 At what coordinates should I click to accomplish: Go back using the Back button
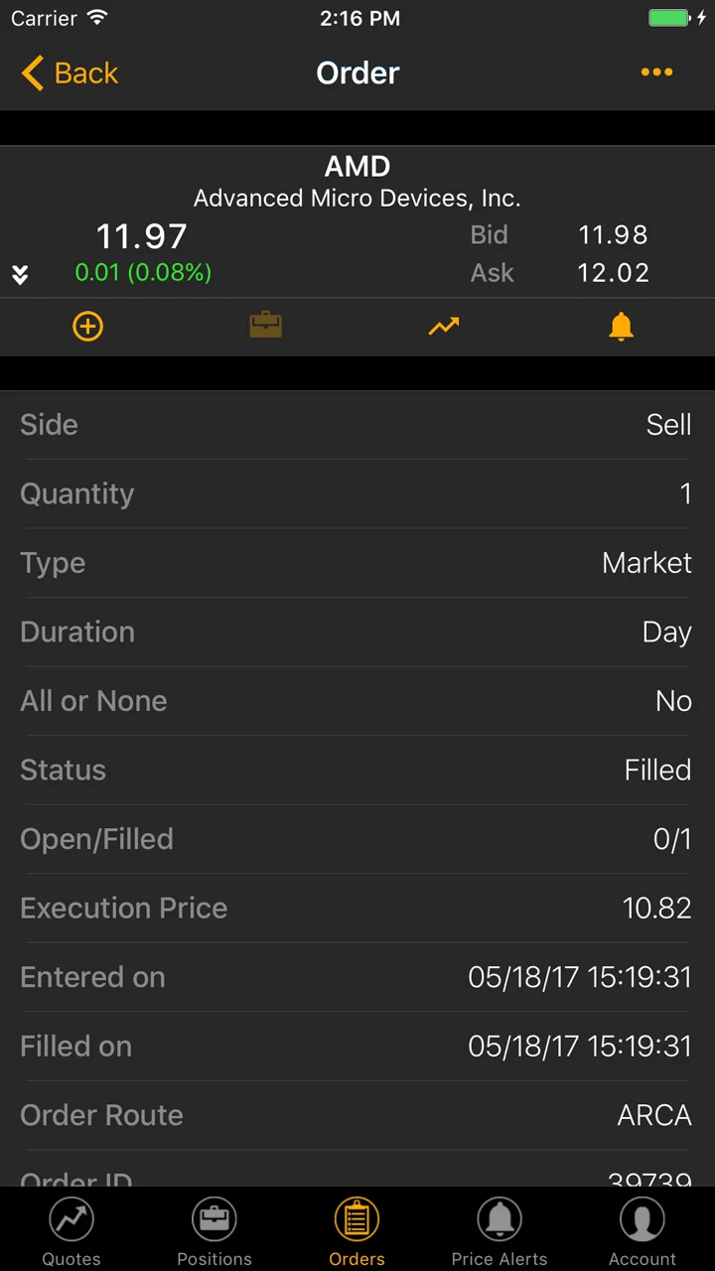click(x=70, y=72)
